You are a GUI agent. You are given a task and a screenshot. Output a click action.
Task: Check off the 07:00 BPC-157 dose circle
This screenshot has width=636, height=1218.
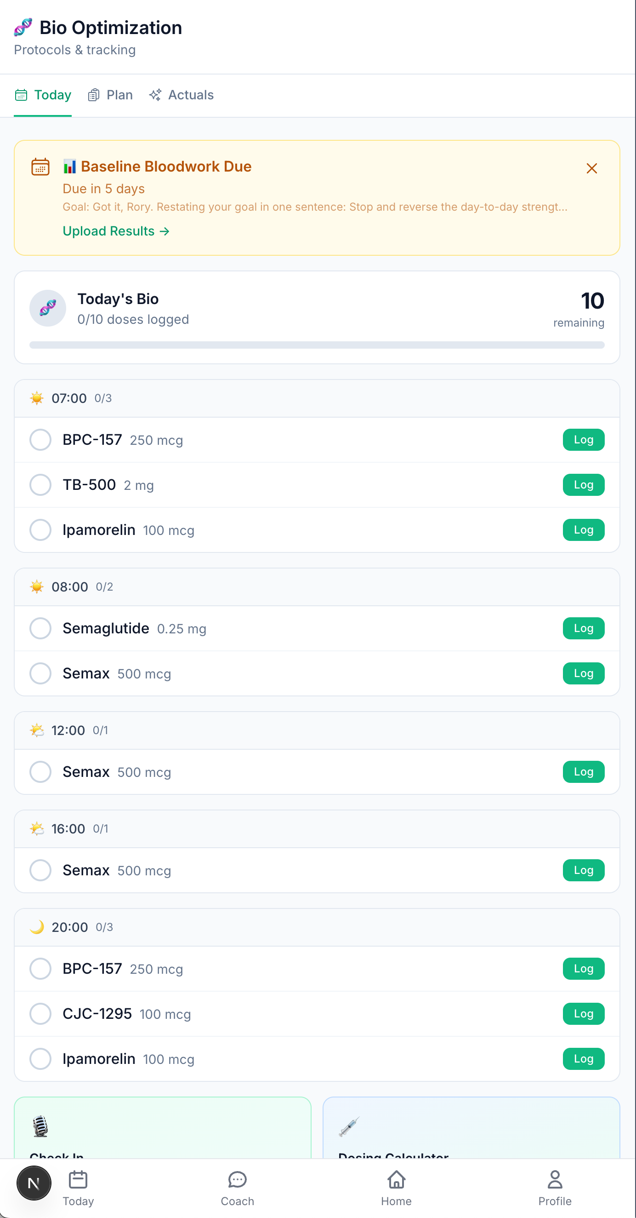(x=40, y=440)
